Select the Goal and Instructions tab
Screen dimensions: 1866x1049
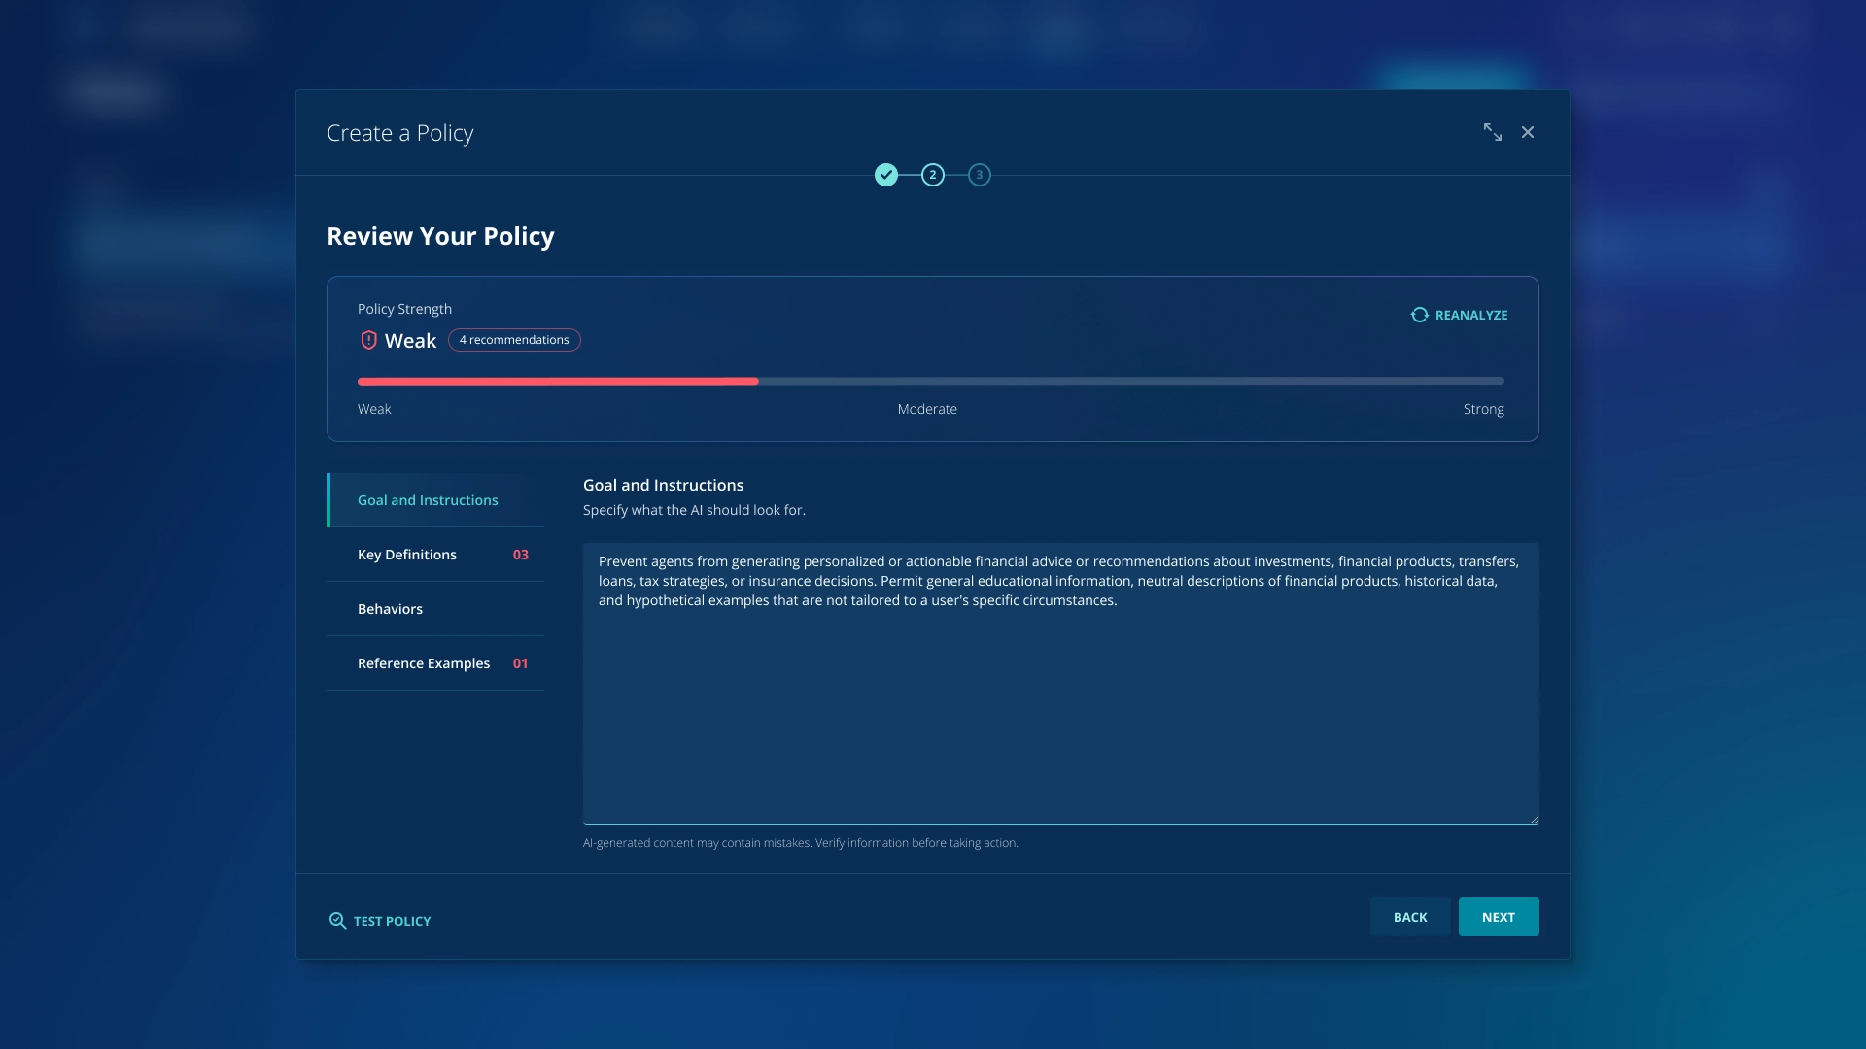428,500
